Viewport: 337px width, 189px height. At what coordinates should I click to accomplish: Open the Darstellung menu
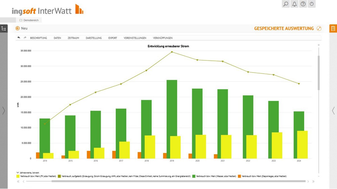[94, 38]
